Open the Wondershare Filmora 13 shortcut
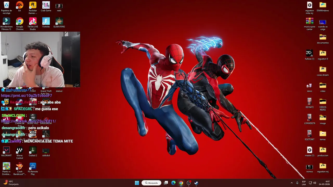The image size is (333, 187). (6, 24)
